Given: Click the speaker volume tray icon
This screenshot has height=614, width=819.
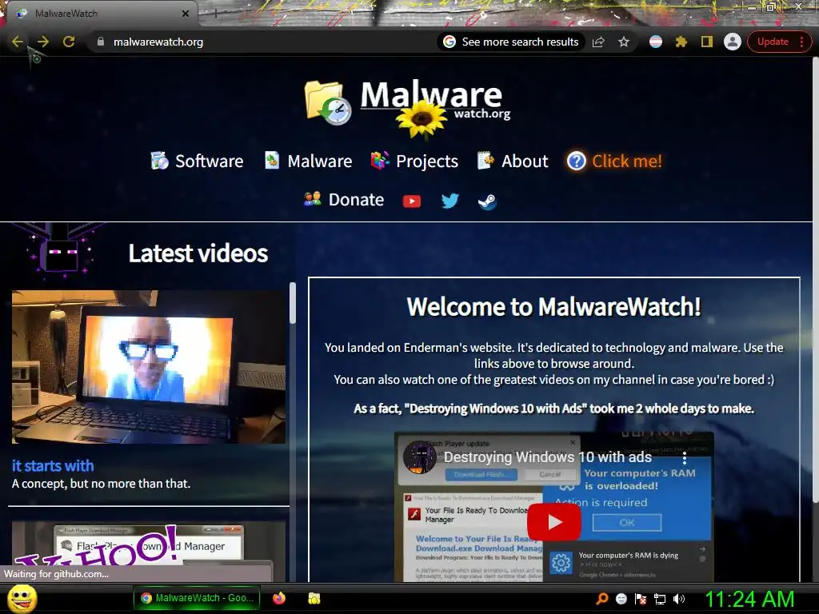Looking at the screenshot, I should point(678,599).
